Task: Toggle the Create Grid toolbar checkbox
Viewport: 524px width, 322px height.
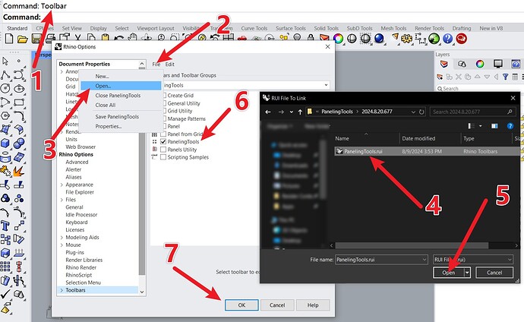Action: 164,96
